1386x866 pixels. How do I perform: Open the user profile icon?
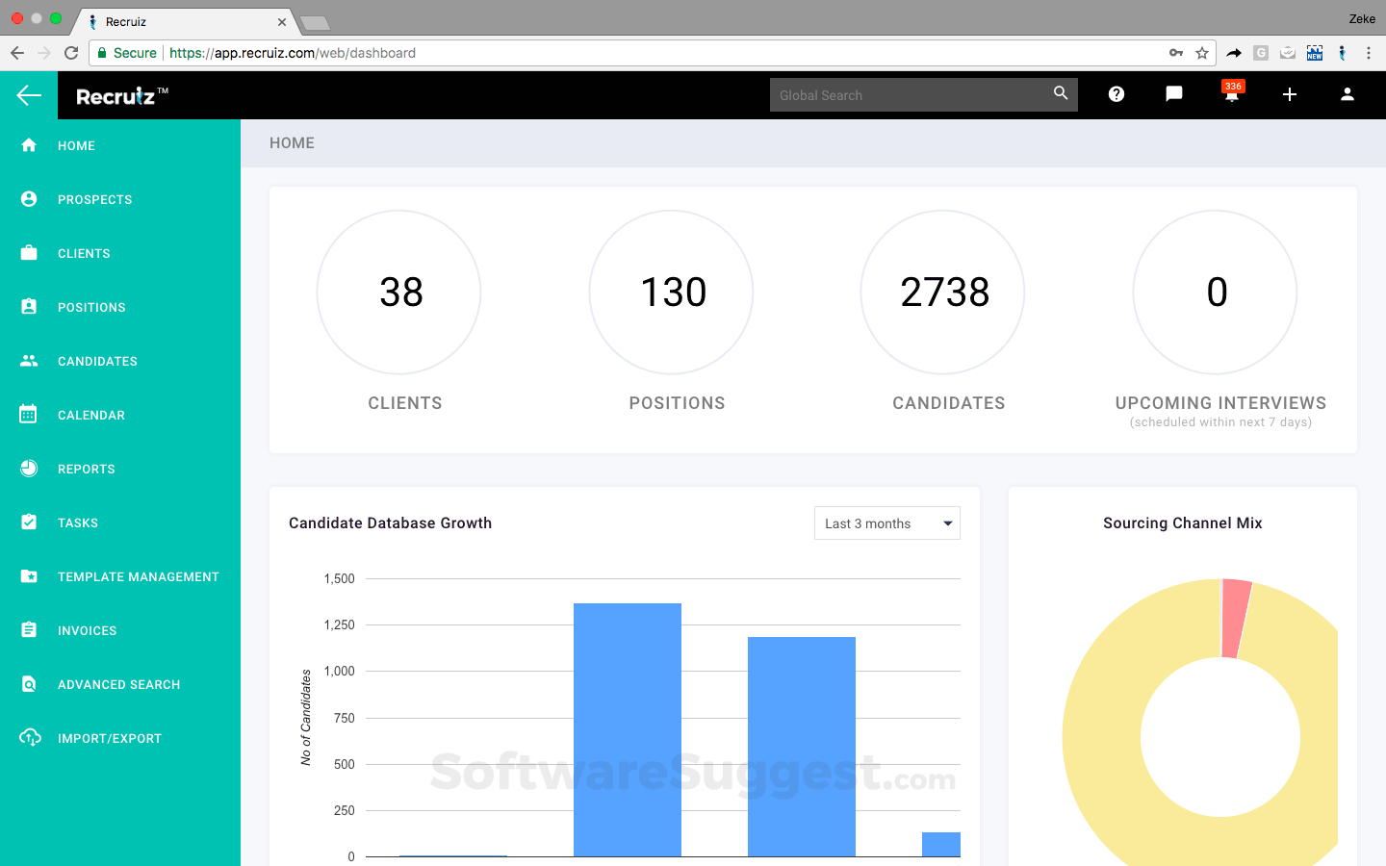(1347, 94)
